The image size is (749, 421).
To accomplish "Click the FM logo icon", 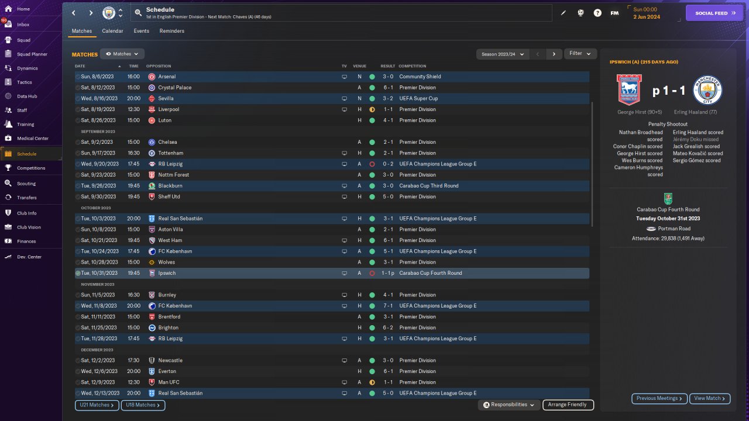I will pos(614,13).
